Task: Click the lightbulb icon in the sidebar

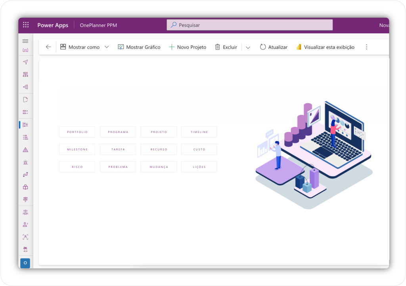Action: 25,162
